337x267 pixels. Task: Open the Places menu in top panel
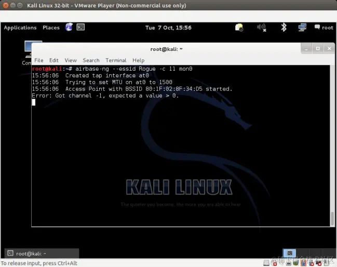coord(51,28)
